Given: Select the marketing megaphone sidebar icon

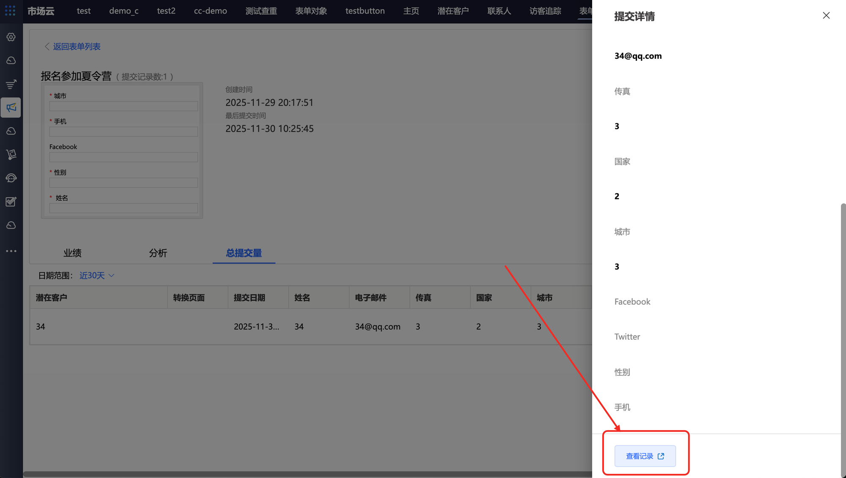Looking at the screenshot, I should click(x=11, y=108).
